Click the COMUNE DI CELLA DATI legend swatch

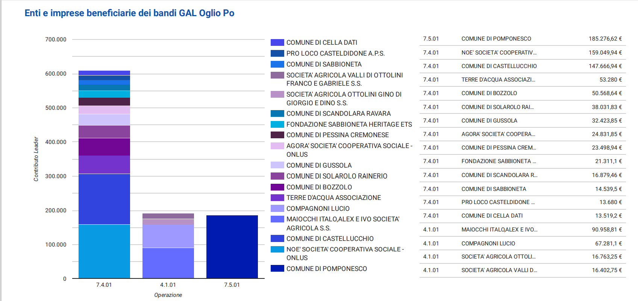[x=277, y=42]
